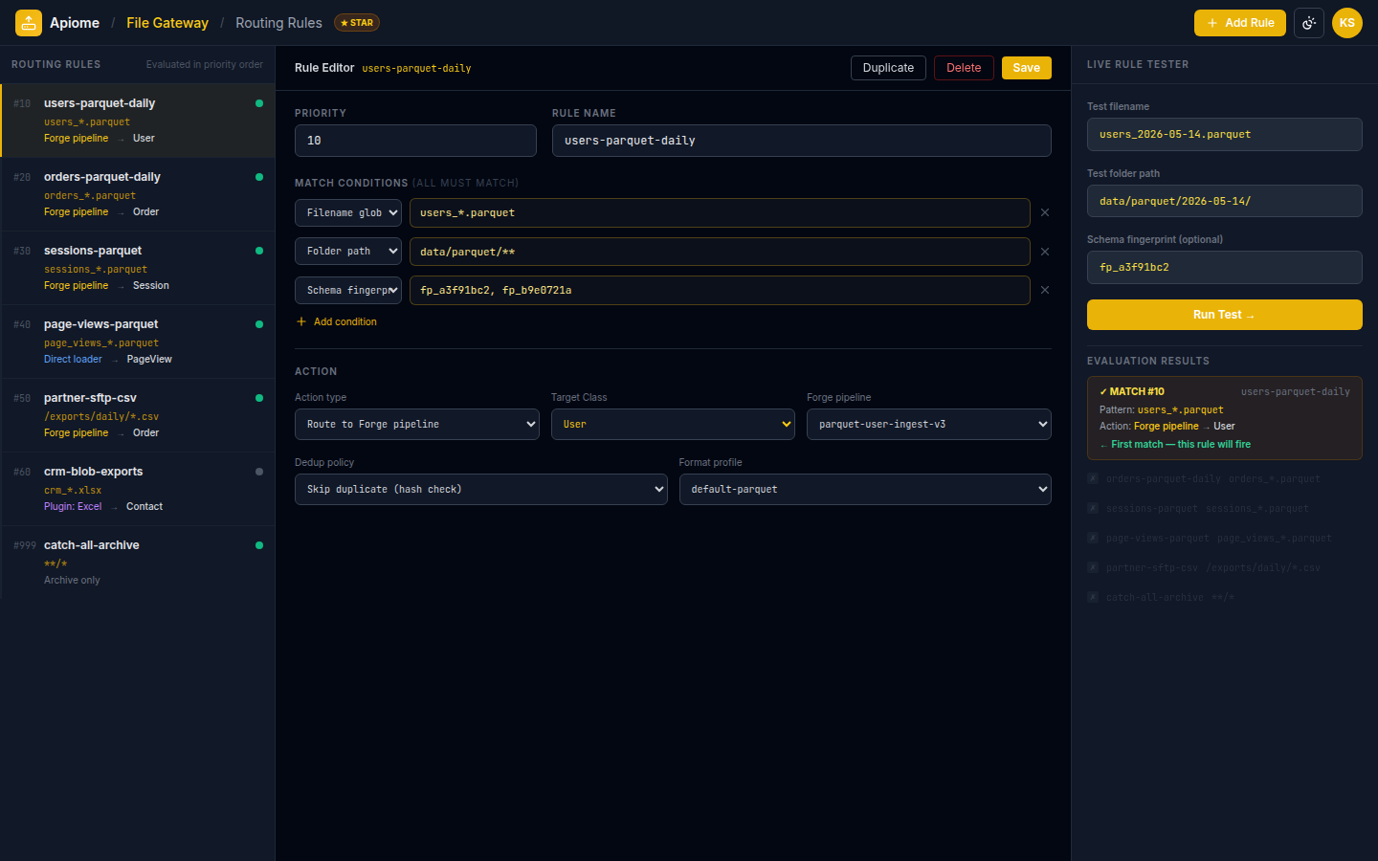Open the Format profile dropdown
This screenshot has height=861, width=1378.
point(865,489)
